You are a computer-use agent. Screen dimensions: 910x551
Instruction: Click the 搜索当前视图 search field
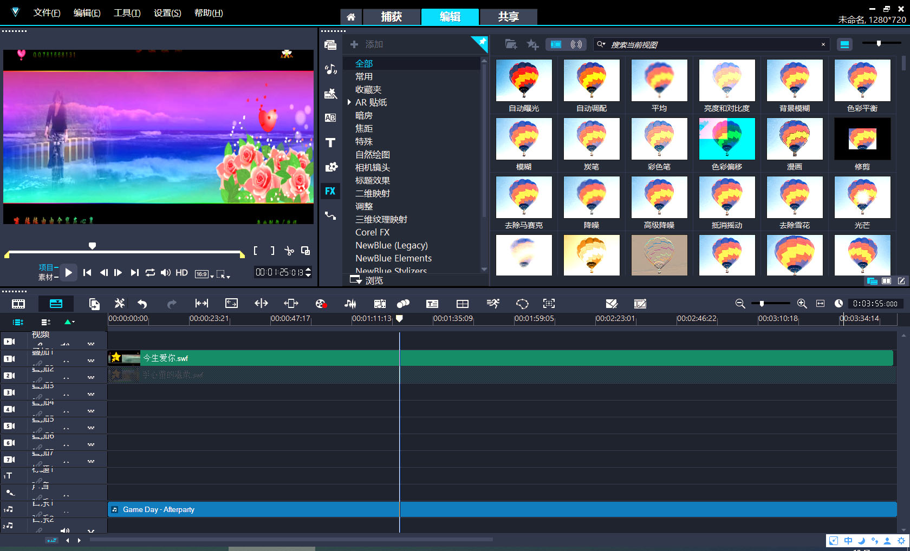point(712,44)
